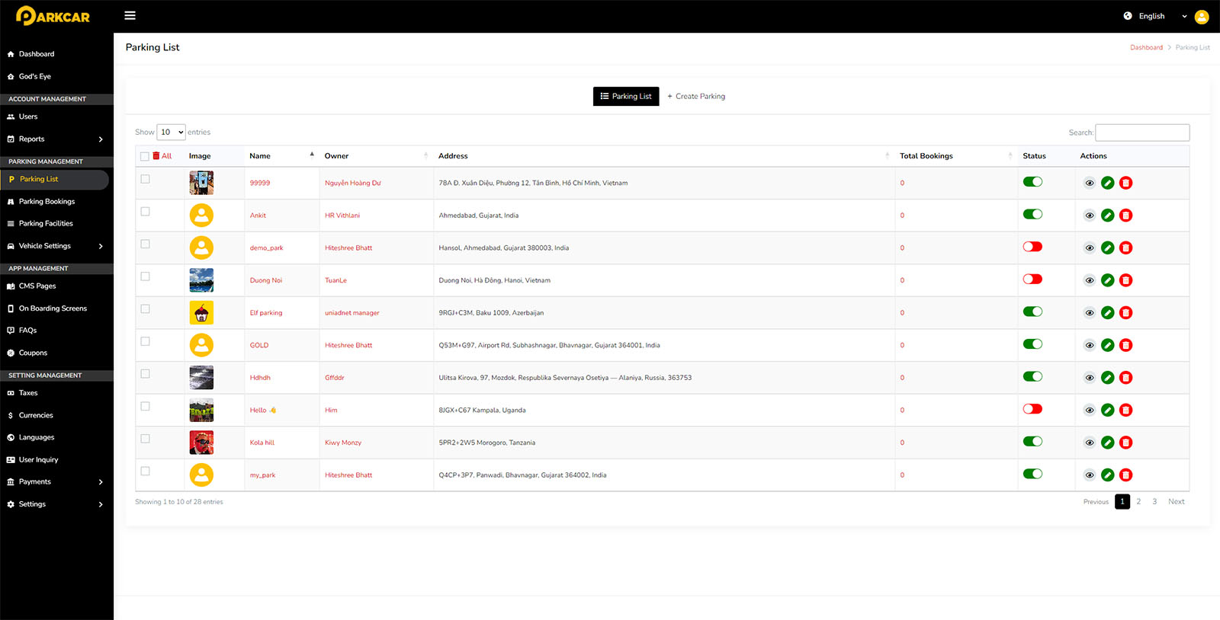Expand the Settings sidebar submenu
Image resolution: width=1220 pixels, height=620 pixels.
pos(56,504)
